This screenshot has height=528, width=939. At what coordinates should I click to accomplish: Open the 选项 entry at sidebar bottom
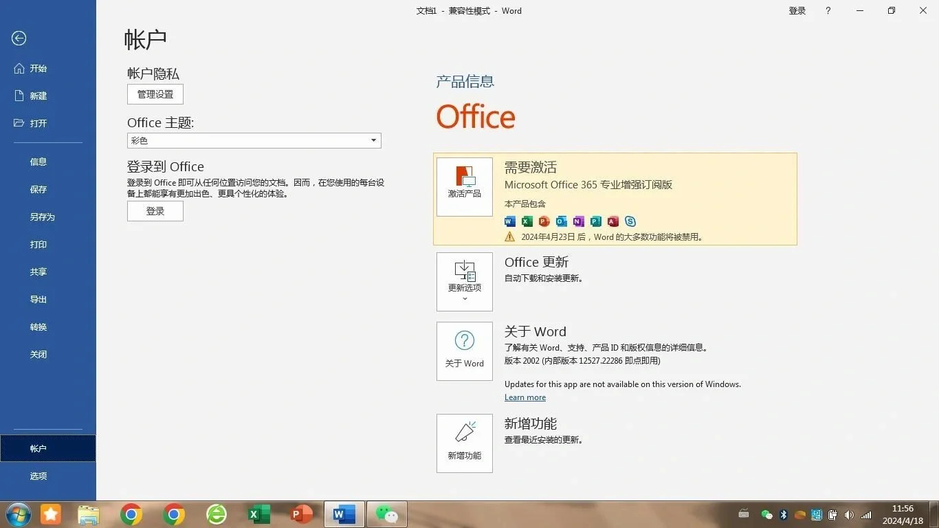click(x=38, y=475)
